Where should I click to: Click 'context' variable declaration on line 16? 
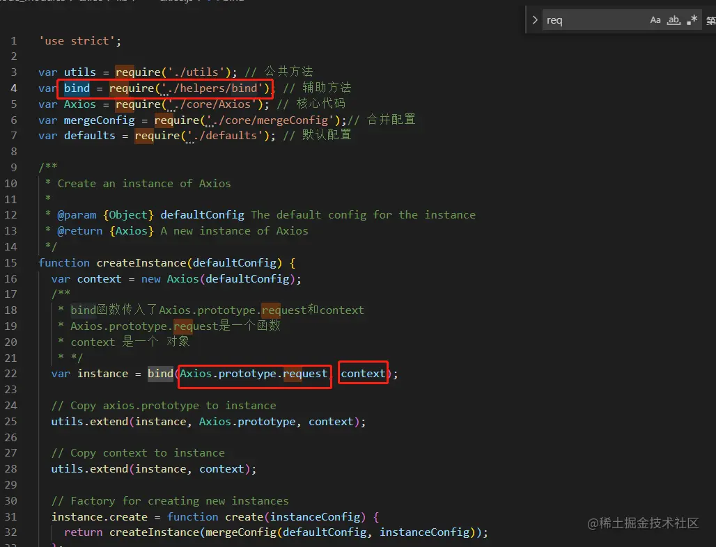tap(99, 279)
